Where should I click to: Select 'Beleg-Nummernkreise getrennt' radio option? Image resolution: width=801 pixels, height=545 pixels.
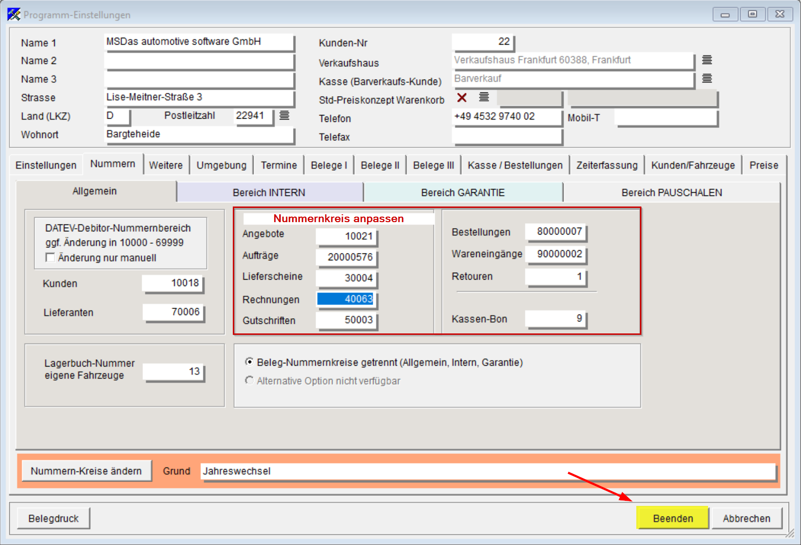(x=249, y=362)
